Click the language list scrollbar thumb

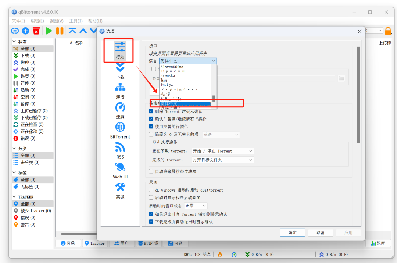pos(214,98)
